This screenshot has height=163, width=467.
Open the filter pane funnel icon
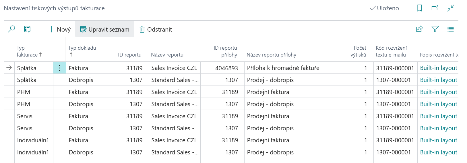click(x=435, y=29)
